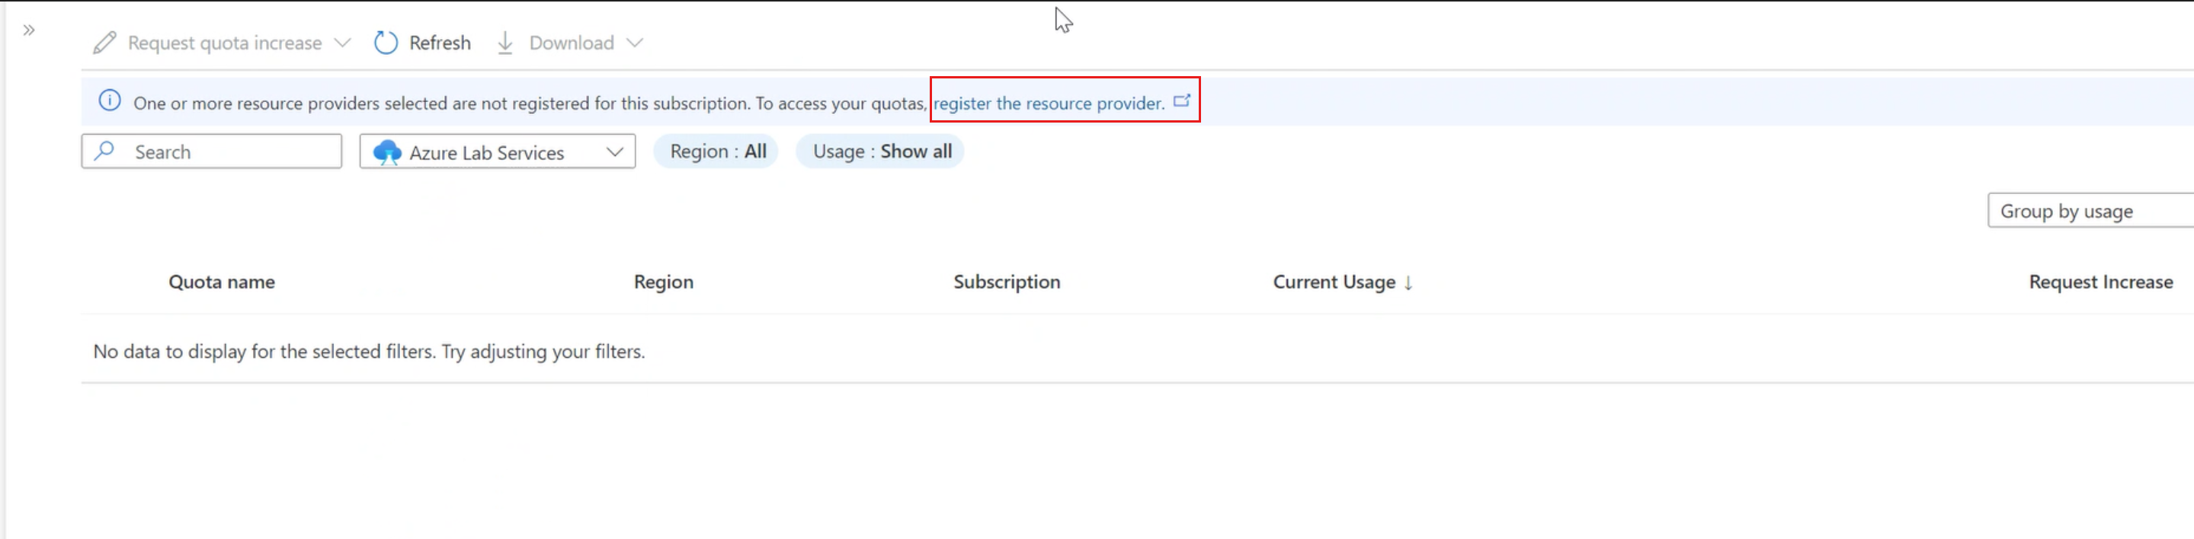Open the Azure Lab Services provider dropdown

click(498, 151)
